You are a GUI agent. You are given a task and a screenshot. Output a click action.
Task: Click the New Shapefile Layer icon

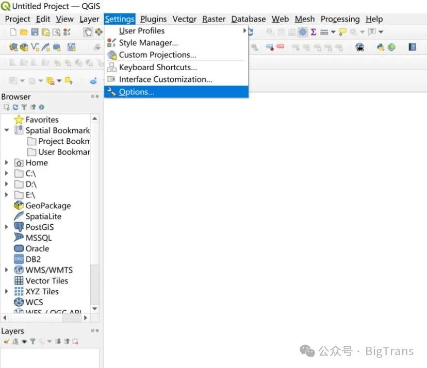pyautogui.click(x=35, y=47)
